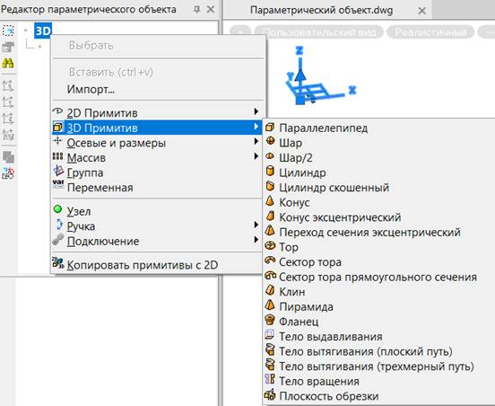Click Копировать примитивы с 2D
The height and width of the screenshot is (406, 495).
tap(143, 265)
